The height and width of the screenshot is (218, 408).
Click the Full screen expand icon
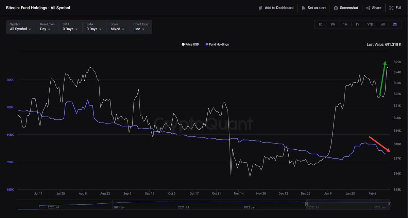tap(391, 8)
